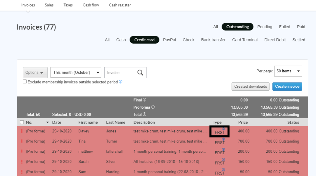Viewport: 316px width, 176px height.
Task: Click the info icon beside Total row
Action: 144,114
